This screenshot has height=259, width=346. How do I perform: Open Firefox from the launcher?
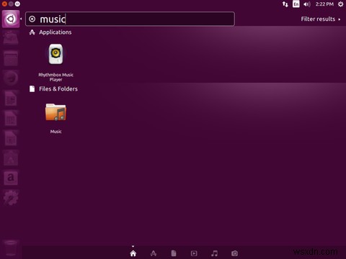click(11, 78)
